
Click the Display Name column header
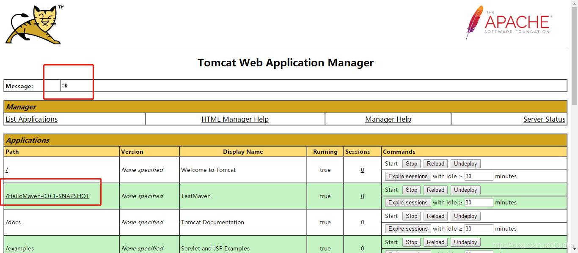[x=243, y=152]
